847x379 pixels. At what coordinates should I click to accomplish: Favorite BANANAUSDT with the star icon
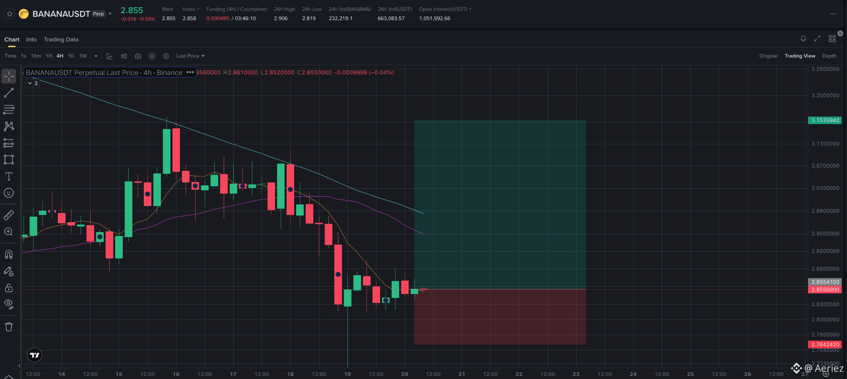(x=10, y=14)
